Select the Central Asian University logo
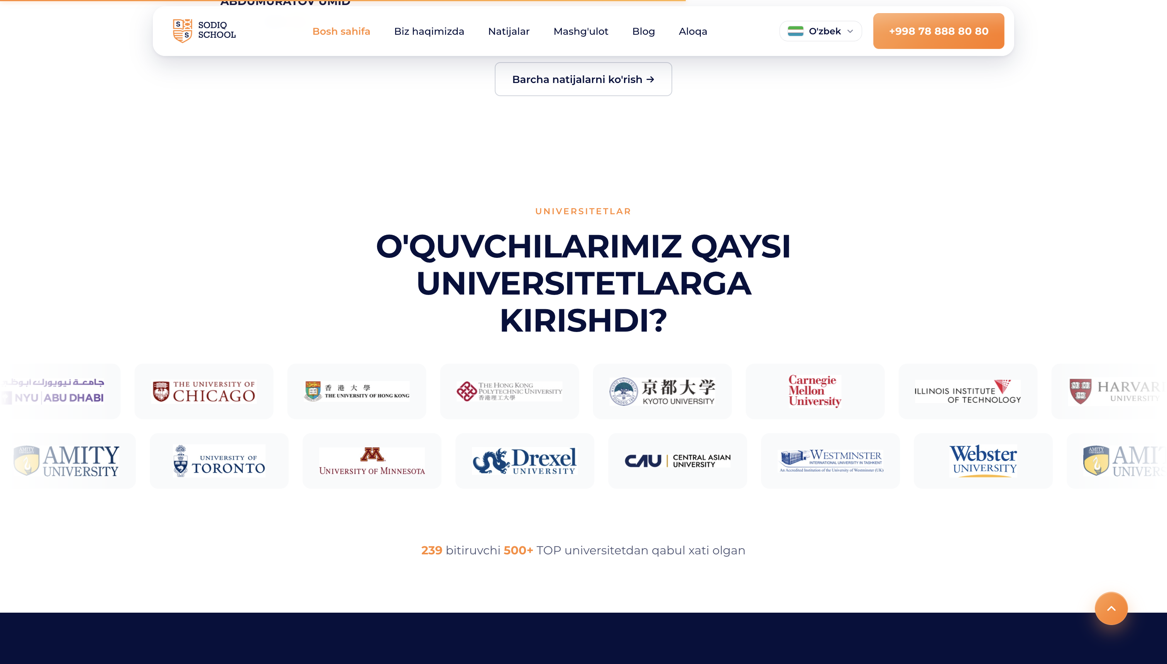The height and width of the screenshot is (664, 1167). (x=677, y=461)
